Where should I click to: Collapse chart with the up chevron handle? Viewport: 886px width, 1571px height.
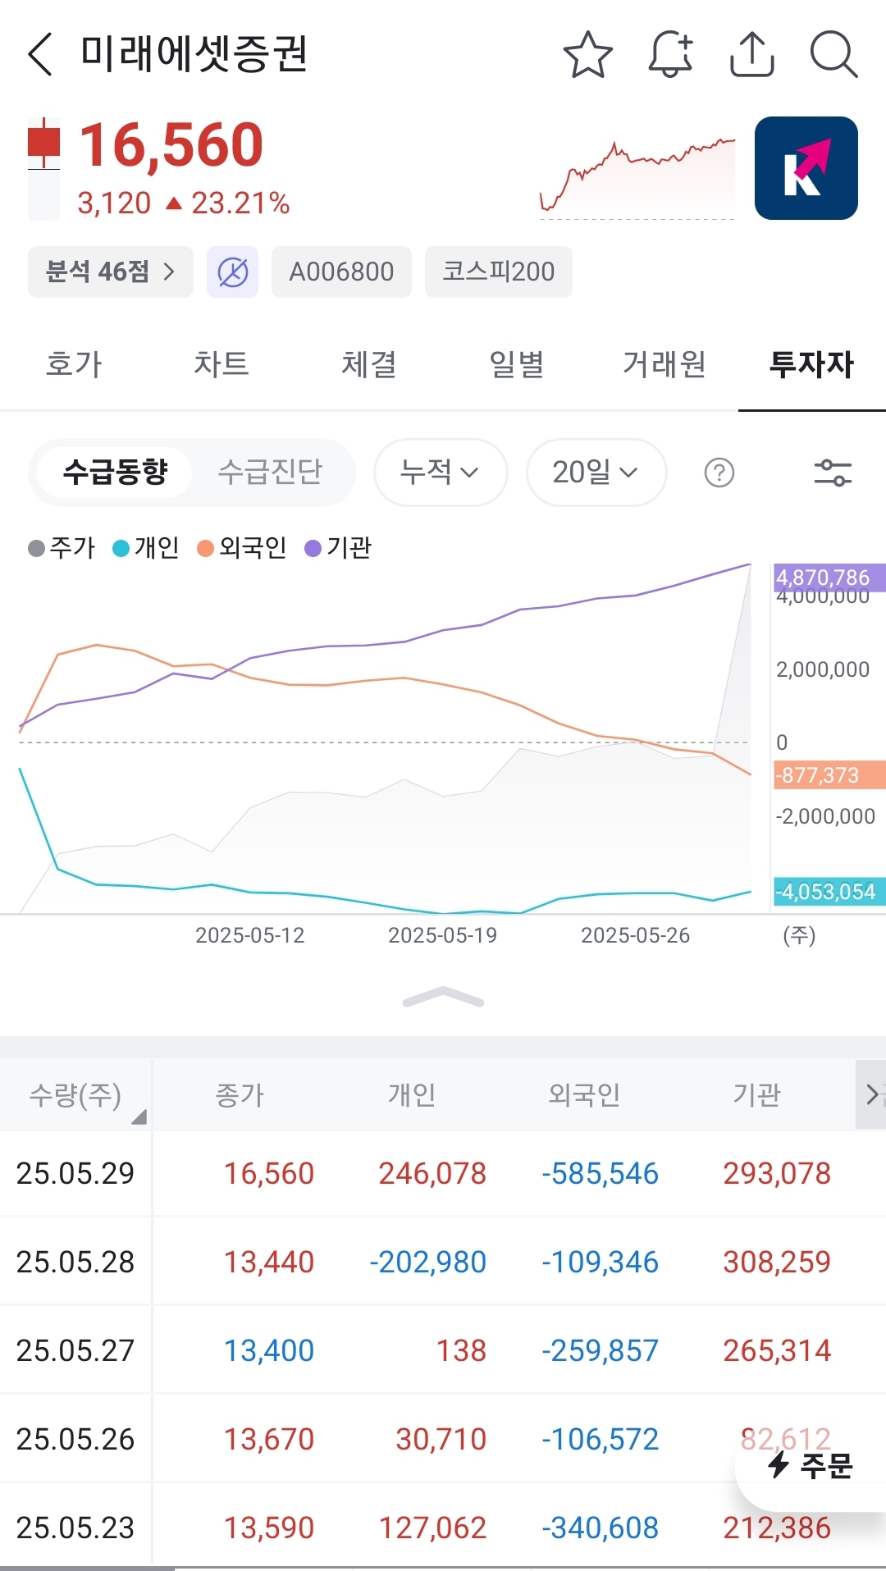[443, 998]
